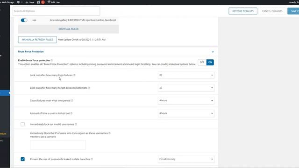The height and width of the screenshot is (168, 299).
Task: Open the comments icon in admin bar
Action: 20,2
